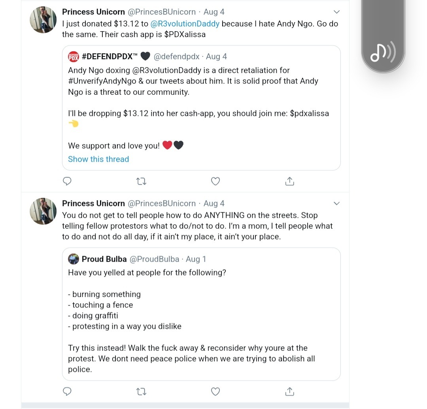Viewport: 427px width, 409px height.
Task: Tap the floating audio sound button
Action: pyautogui.click(x=383, y=53)
